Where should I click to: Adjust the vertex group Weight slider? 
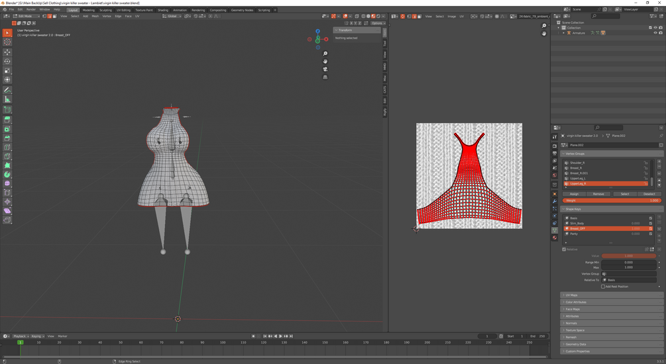coord(611,201)
